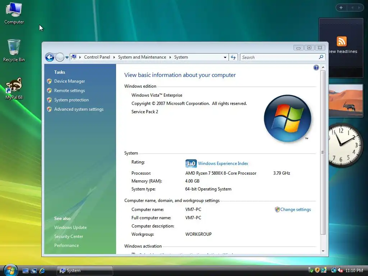Image resolution: width=368 pixels, height=276 pixels.
Task: Click the shield icon beside Change settings
Action: tap(277, 210)
